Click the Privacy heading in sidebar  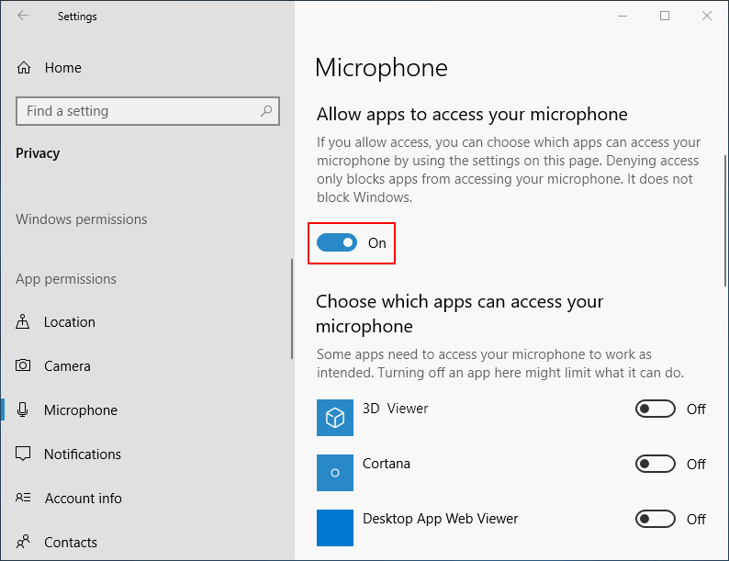point(38,153)
